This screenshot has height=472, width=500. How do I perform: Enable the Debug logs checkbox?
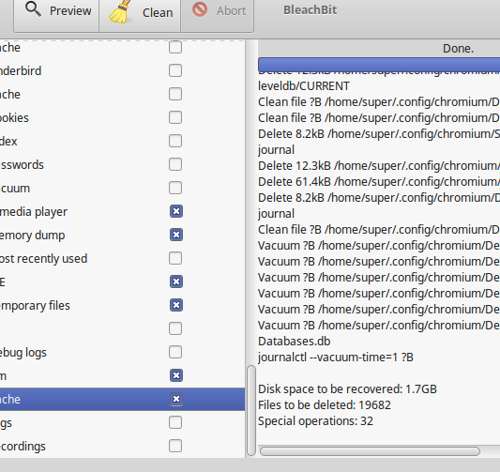point(175,352)
